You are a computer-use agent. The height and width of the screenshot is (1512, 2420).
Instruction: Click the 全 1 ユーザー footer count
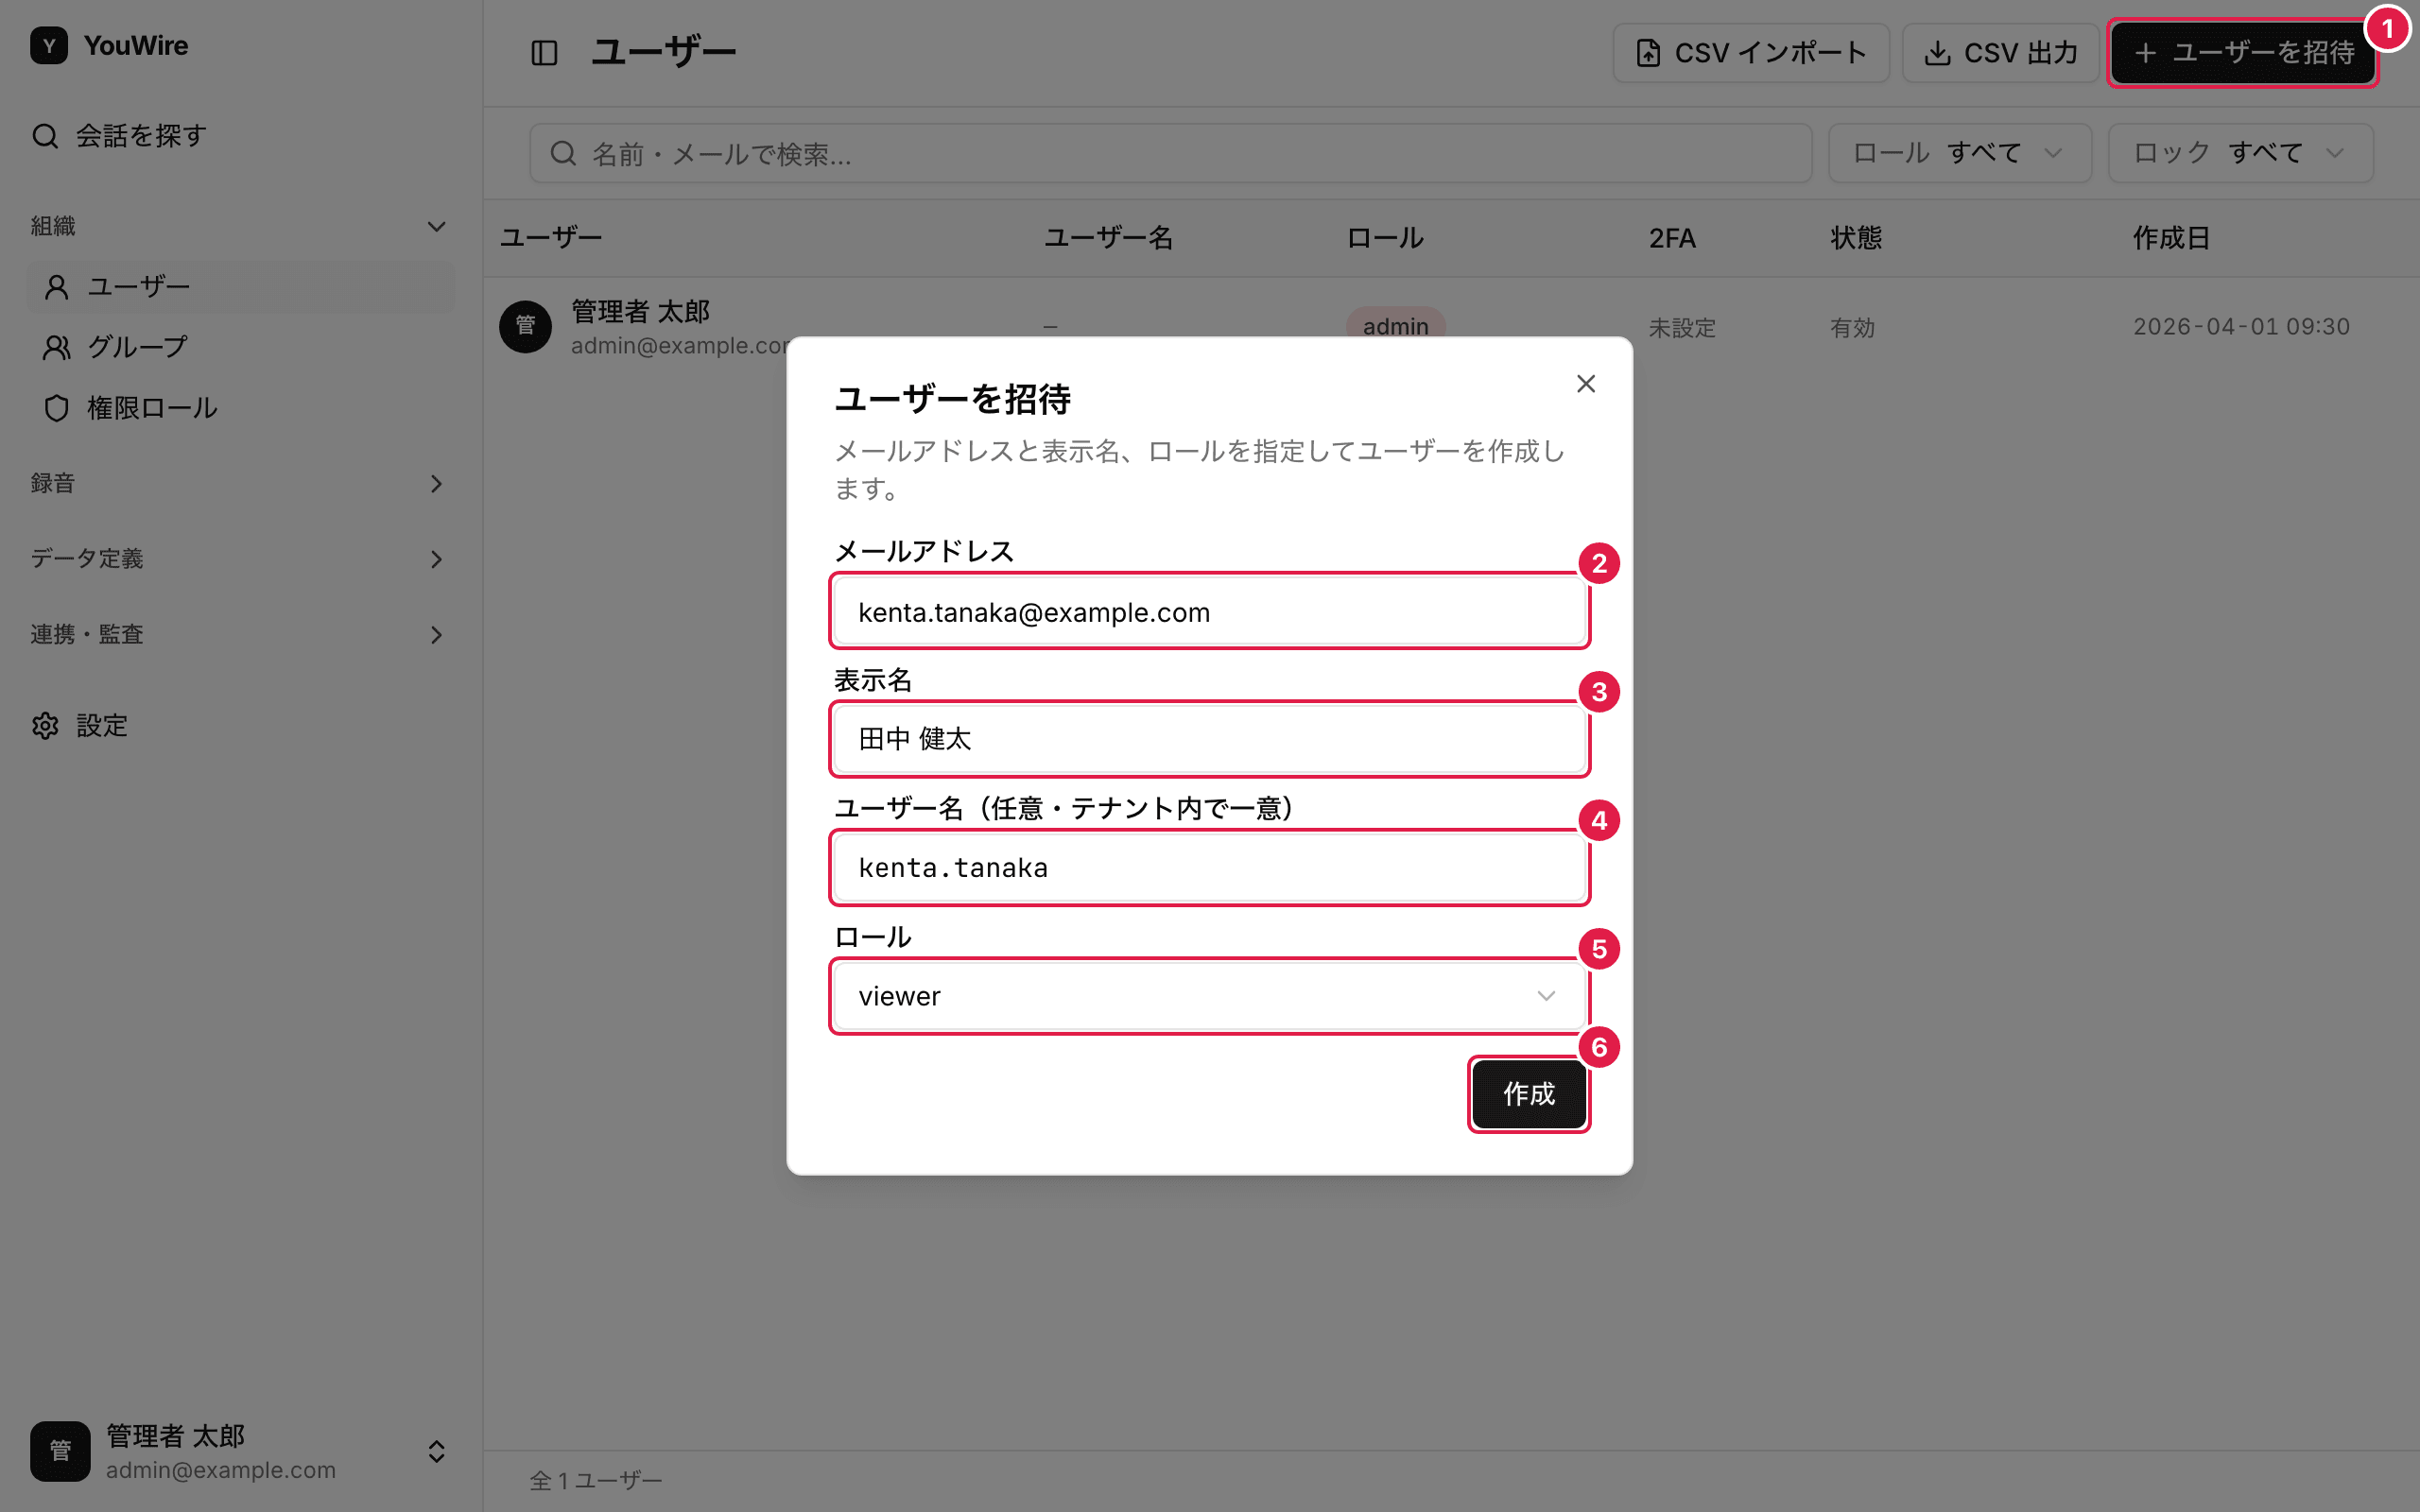tap(596, 1480)
